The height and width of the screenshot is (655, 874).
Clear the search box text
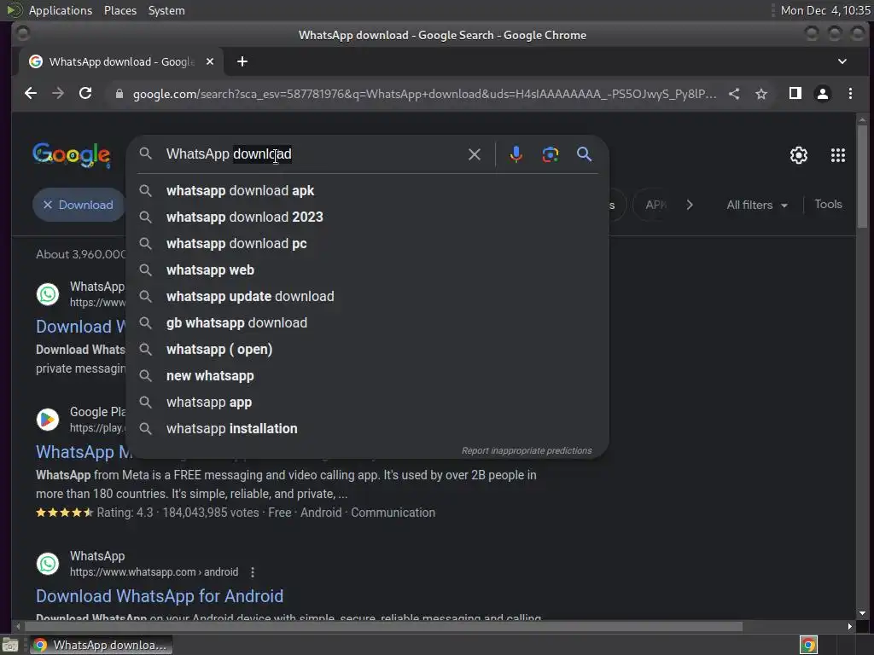475,154
